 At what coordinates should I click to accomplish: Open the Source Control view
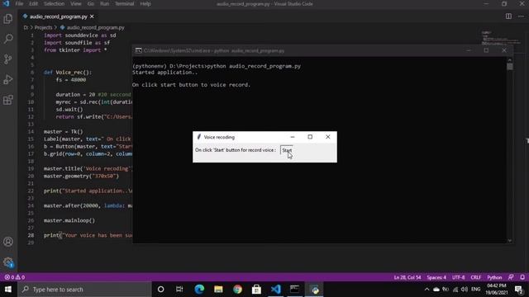(8, 59)
